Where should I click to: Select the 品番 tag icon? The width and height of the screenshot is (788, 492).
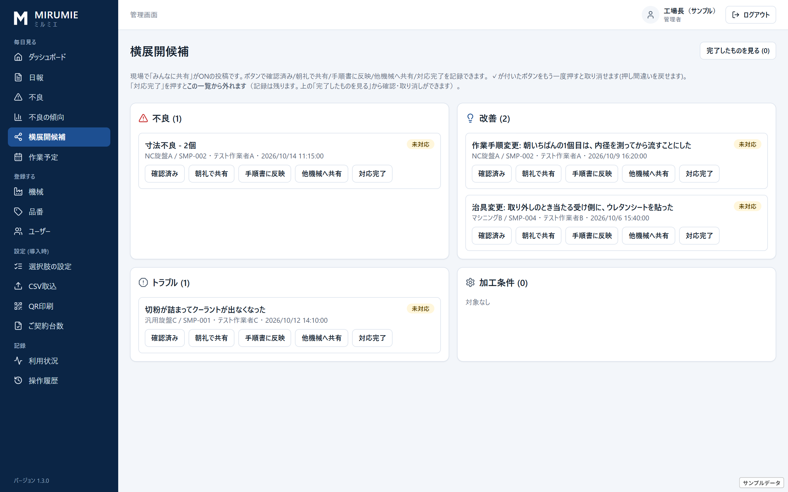click(18, 212)
